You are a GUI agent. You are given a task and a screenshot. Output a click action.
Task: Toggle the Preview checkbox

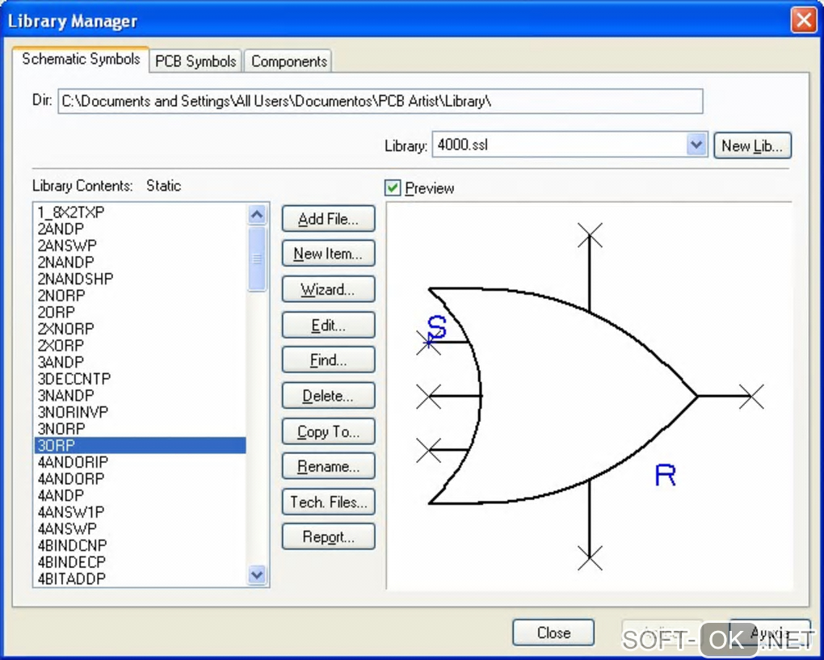393,187
